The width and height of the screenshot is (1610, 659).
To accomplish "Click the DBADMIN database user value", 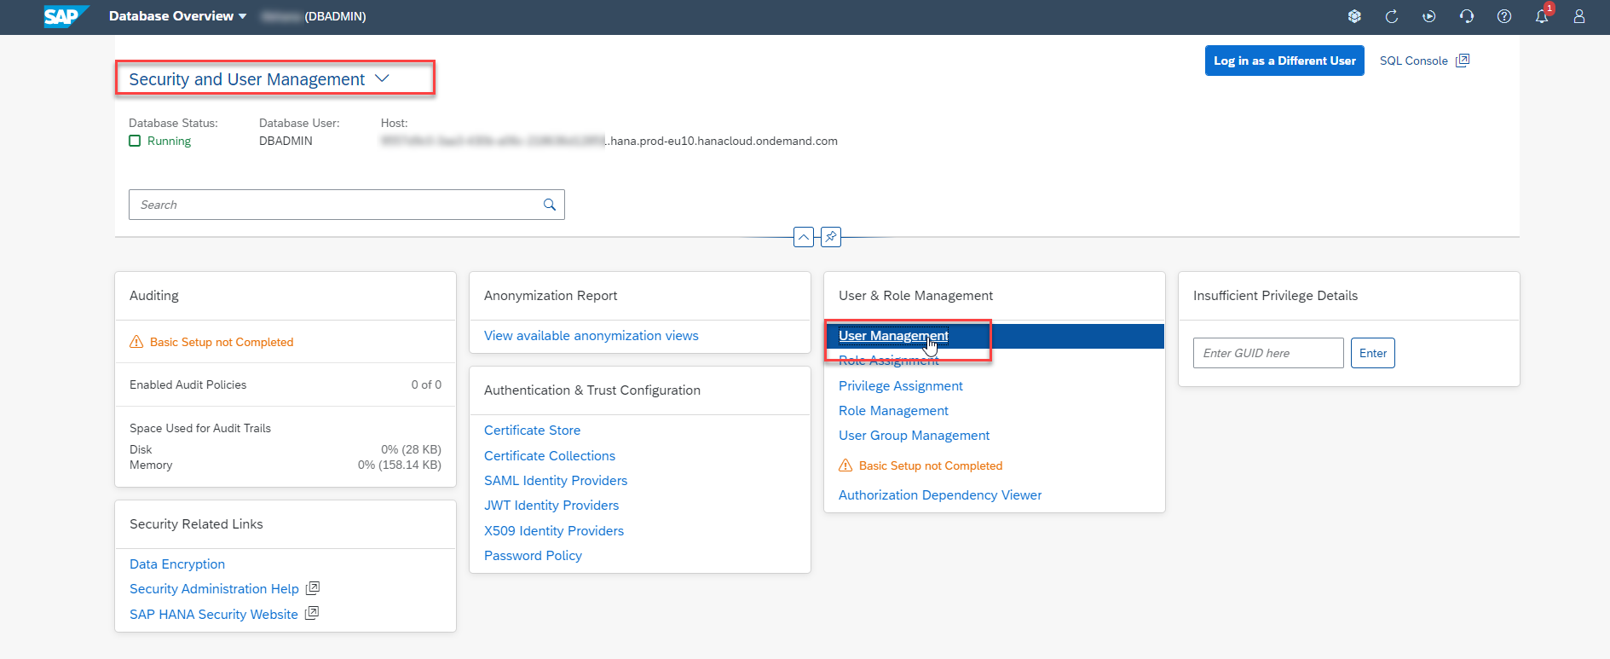I will pyautogui.click(x=286, y=141).
